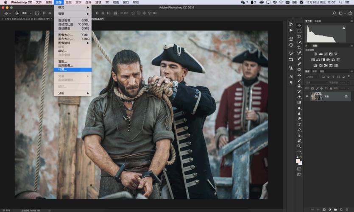Screen dimensions: 354x212
Task: Delete layer trash icon
Action: 347,209
